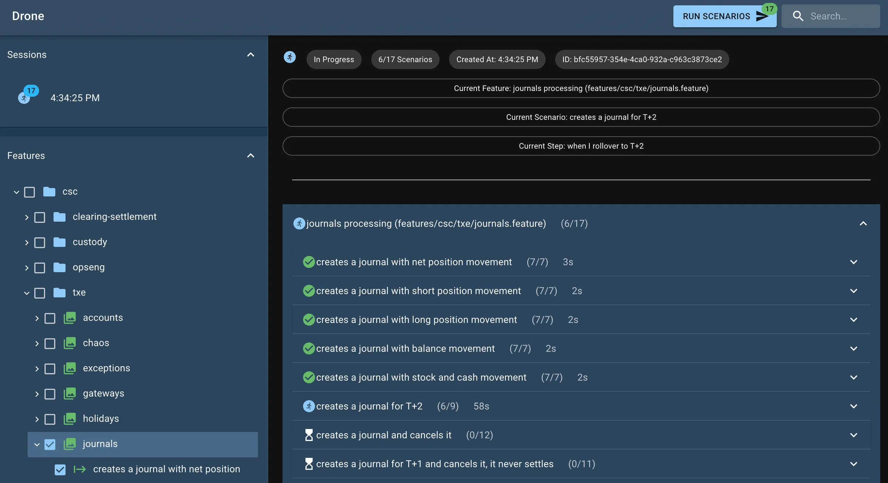The height and width of the screenshot is (483, 888).
Task: Click the holidays feature icon
Action: (70, 419)
